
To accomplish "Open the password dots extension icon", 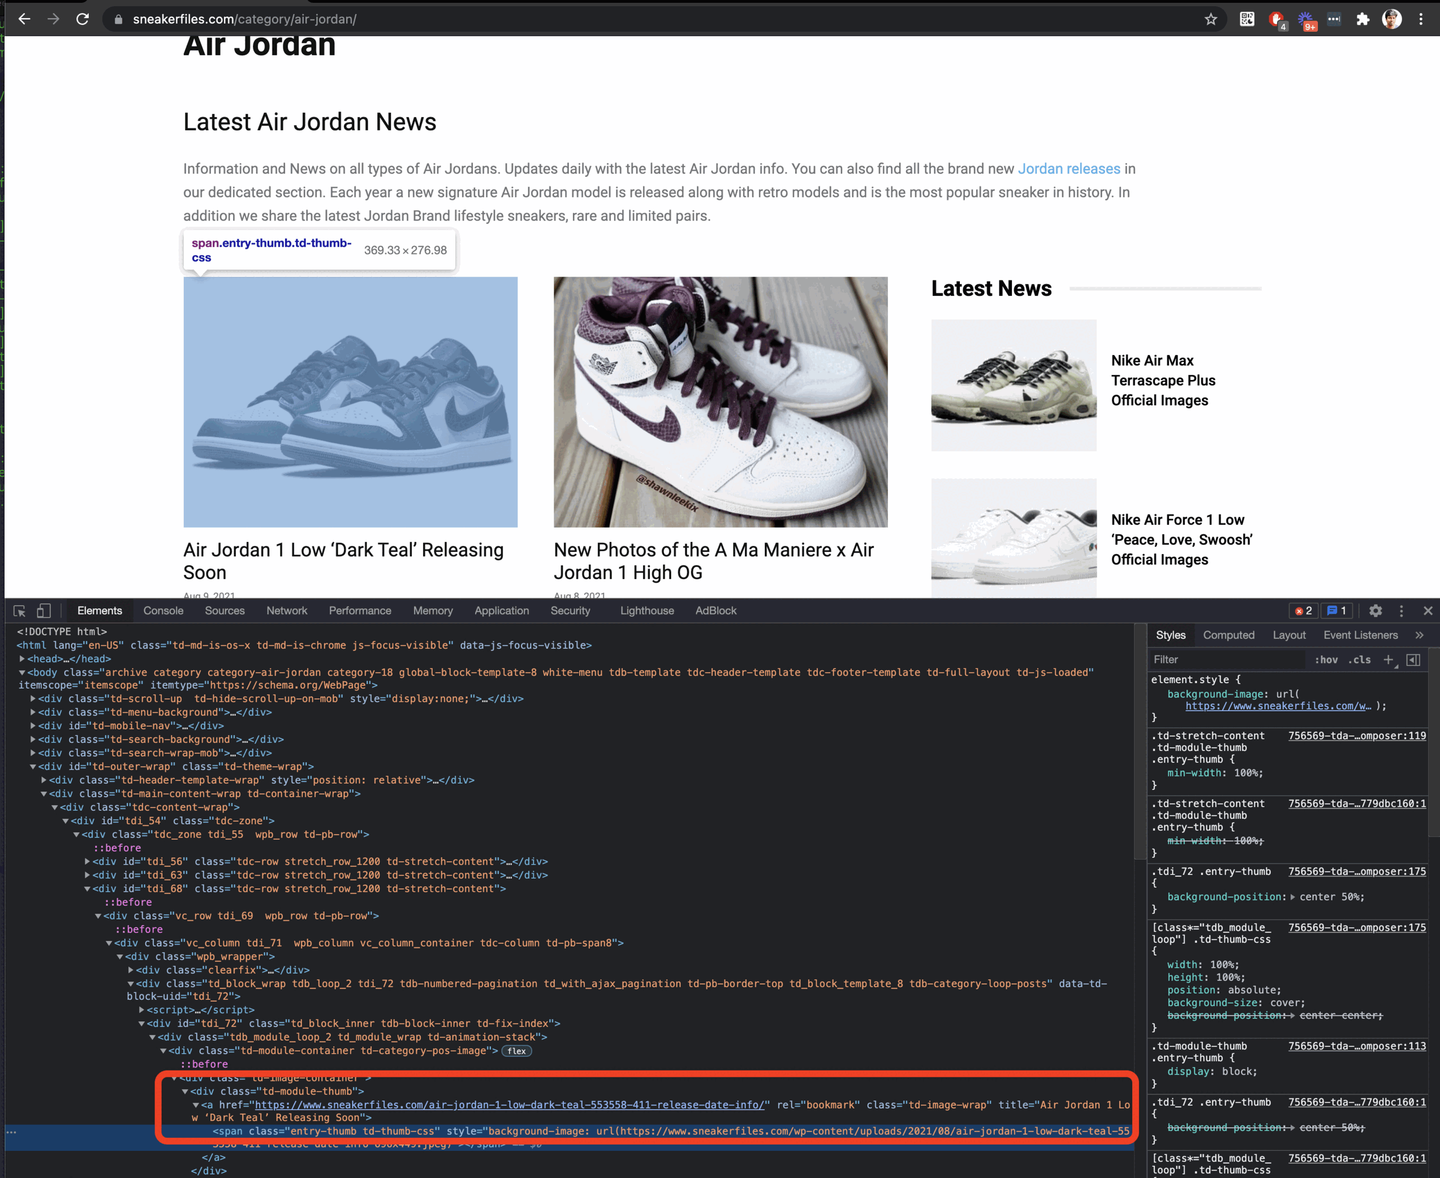I will (x=1334, y=19).
